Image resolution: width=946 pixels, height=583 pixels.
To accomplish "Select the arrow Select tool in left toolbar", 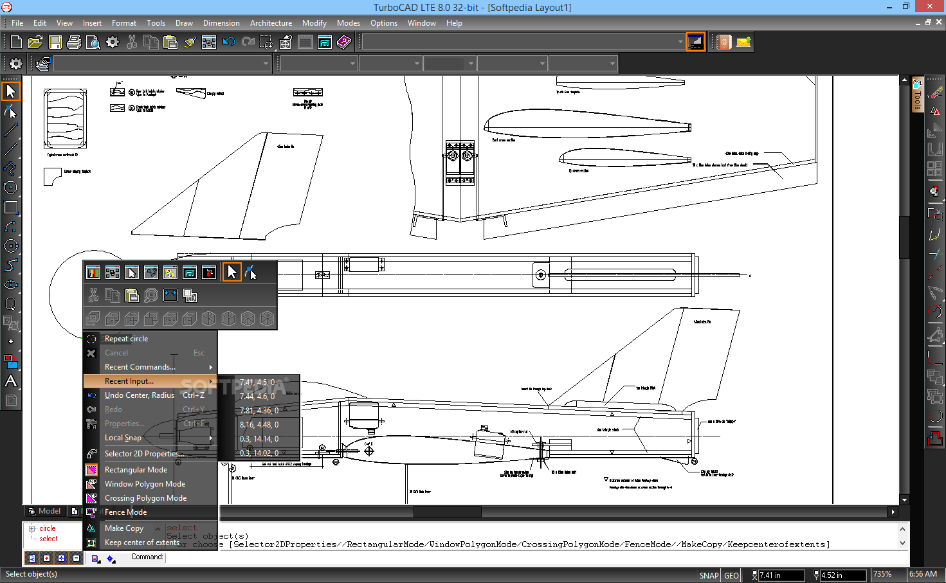I will pyautogui.click(x=11, y=91).
